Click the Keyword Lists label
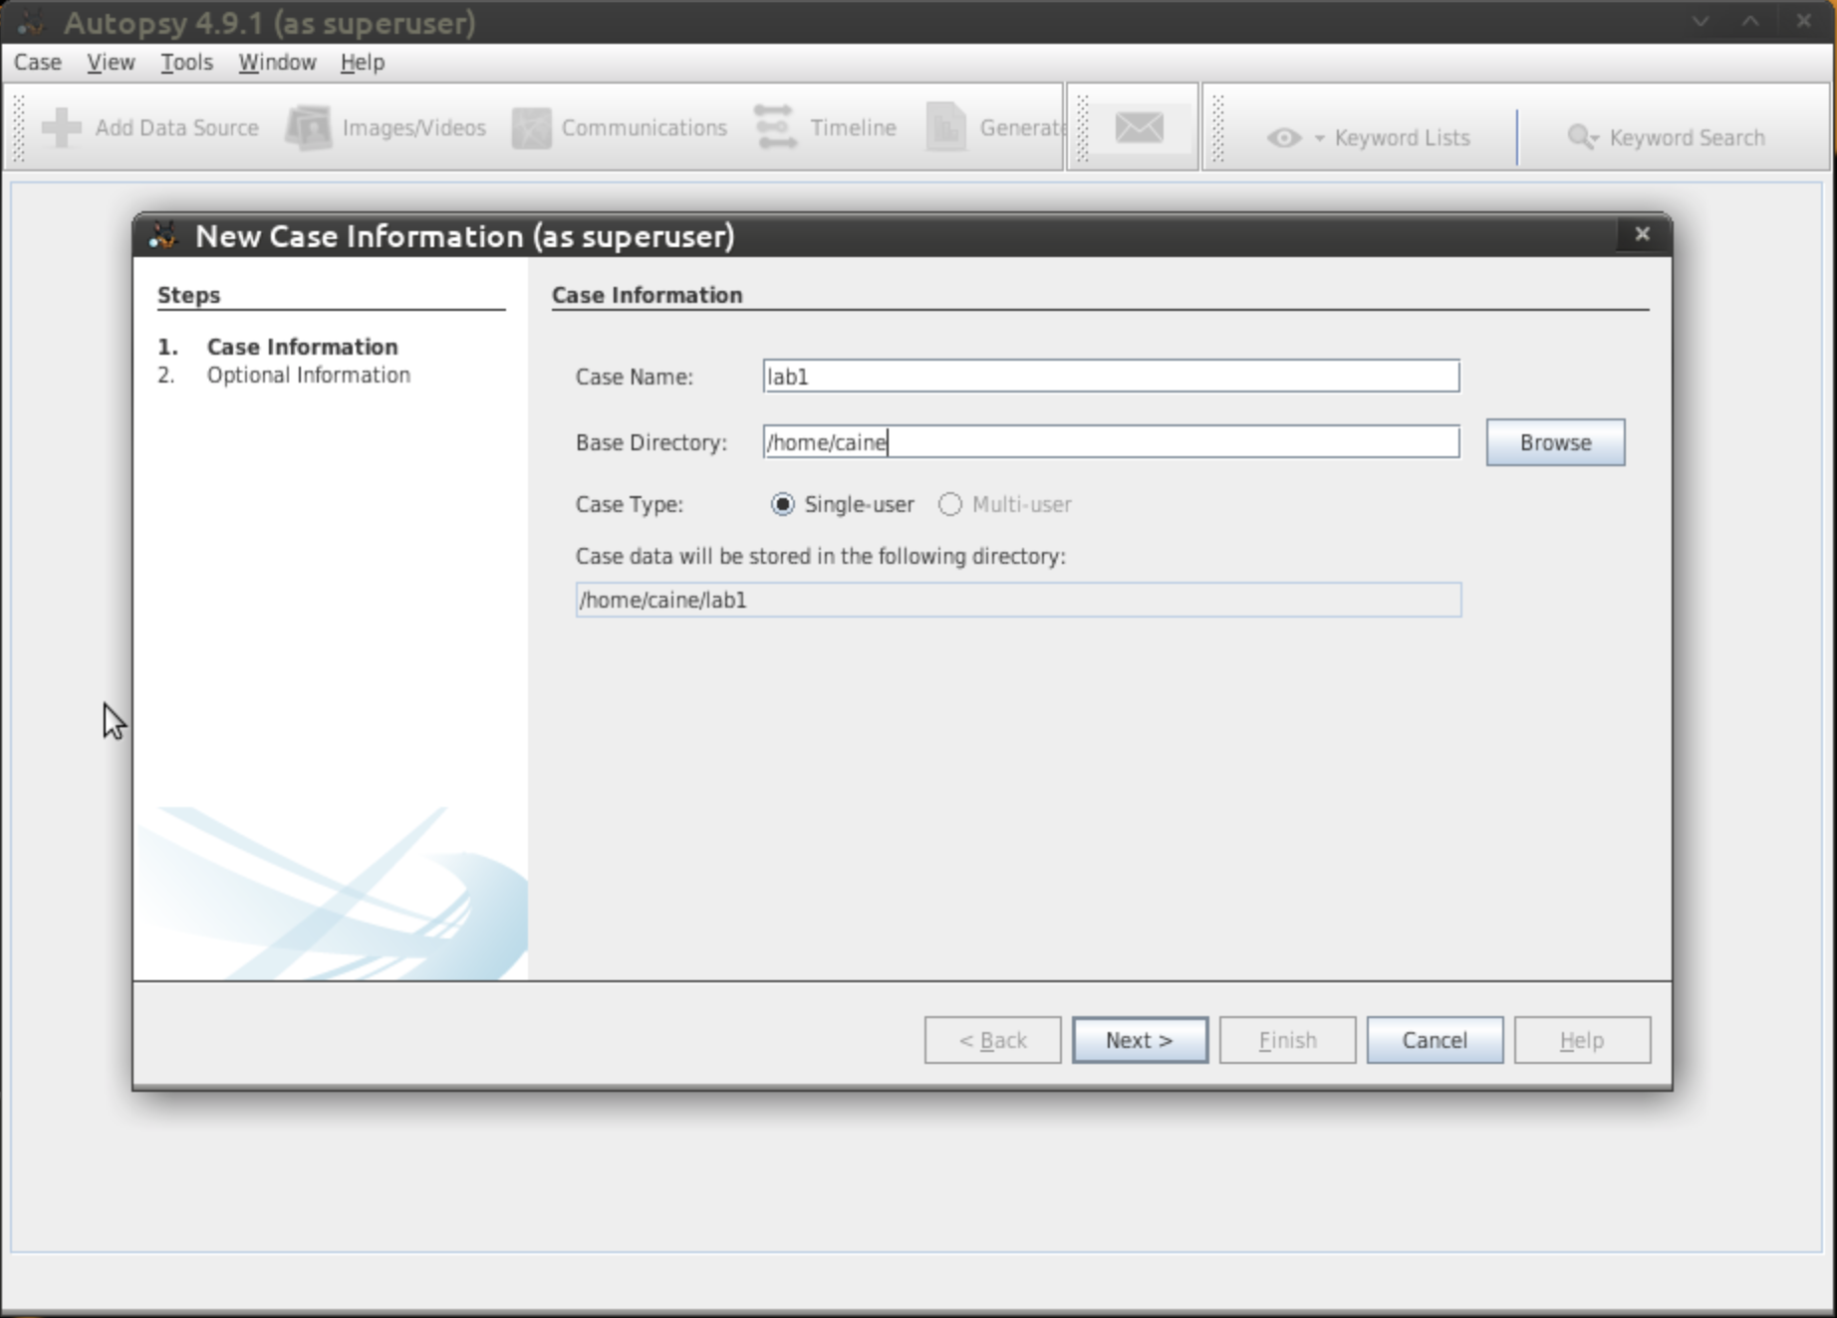Viewport: 1837px width, 1318px height. (x=1402, y=137)
